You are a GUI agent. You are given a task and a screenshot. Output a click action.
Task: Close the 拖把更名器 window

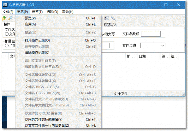pos(179,5)
